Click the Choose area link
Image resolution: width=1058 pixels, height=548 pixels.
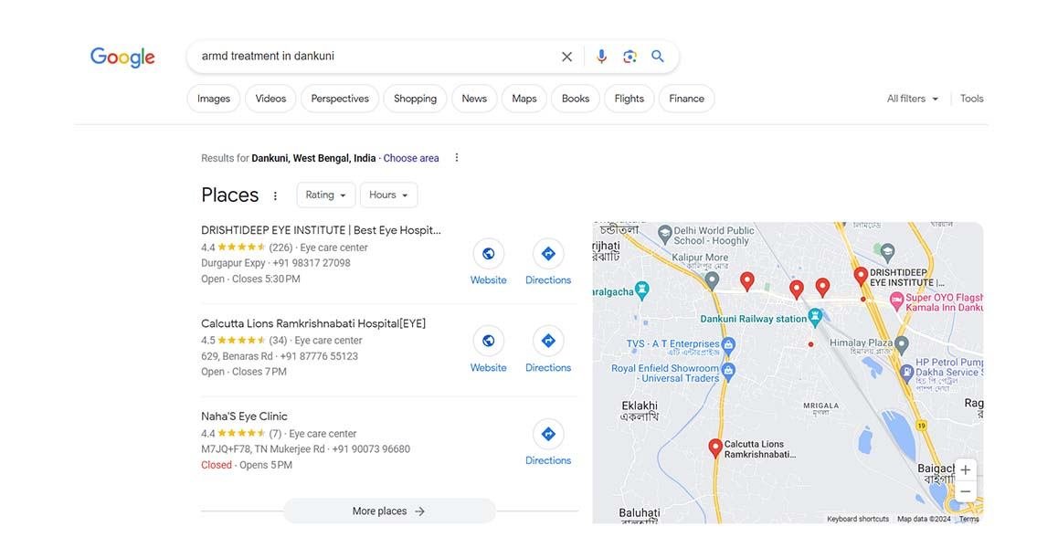411,158
